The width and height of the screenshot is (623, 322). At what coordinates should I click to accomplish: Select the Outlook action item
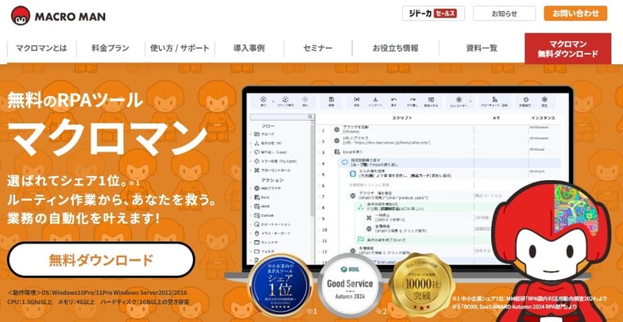tap(263, 216)
